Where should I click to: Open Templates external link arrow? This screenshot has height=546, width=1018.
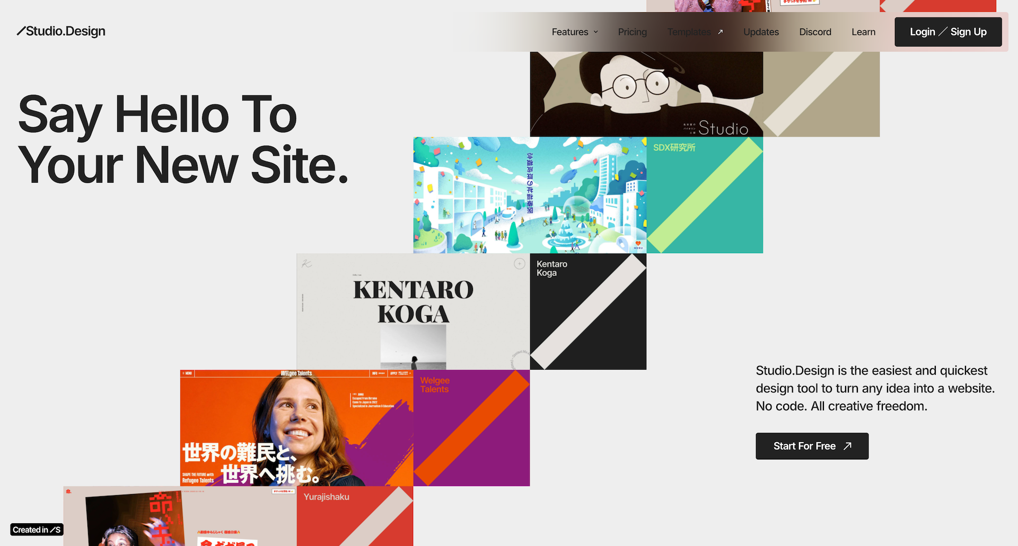click(720, 32)
